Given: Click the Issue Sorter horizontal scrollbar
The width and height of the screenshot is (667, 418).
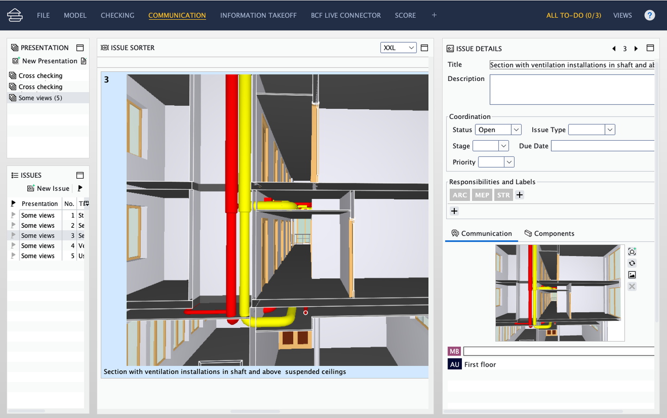Looking at the screenshot, I should click(x=255, y=411).
